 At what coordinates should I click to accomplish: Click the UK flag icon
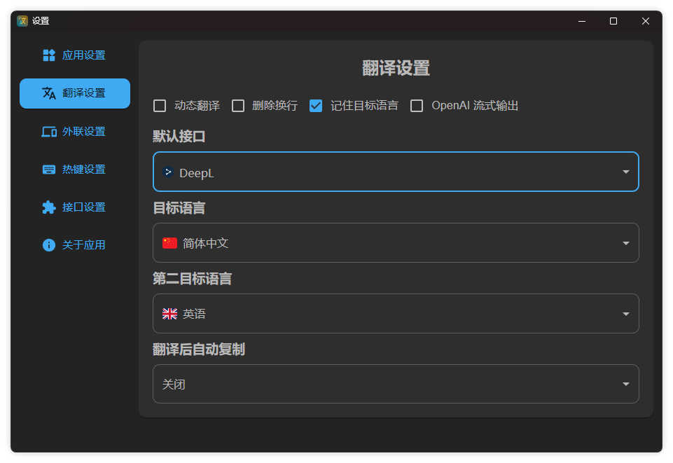point(169,314)
